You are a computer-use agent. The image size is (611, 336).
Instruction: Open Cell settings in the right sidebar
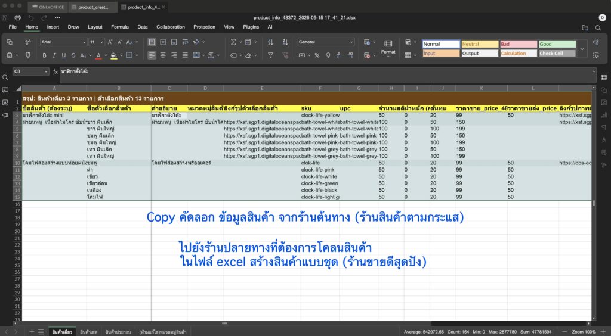604,78
